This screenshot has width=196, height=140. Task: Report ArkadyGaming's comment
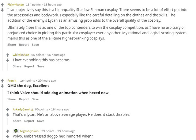(x=29, y=121)
